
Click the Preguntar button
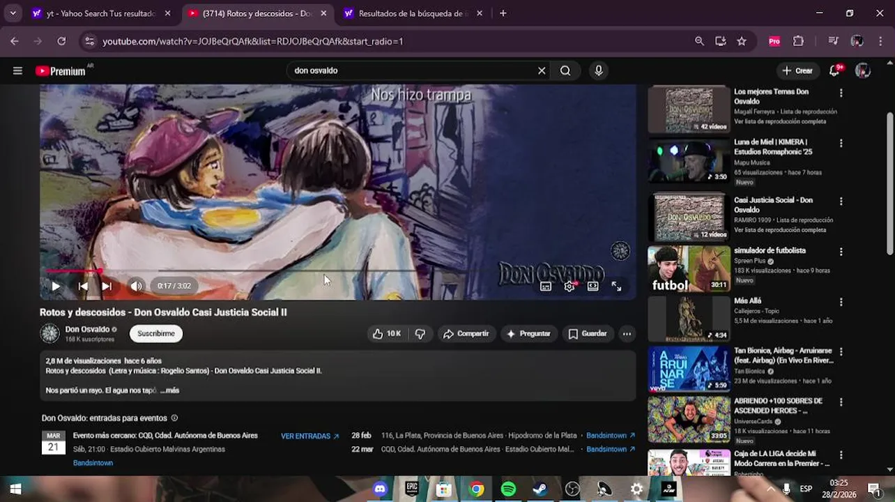pyautogui.click(x=528, y=334)
